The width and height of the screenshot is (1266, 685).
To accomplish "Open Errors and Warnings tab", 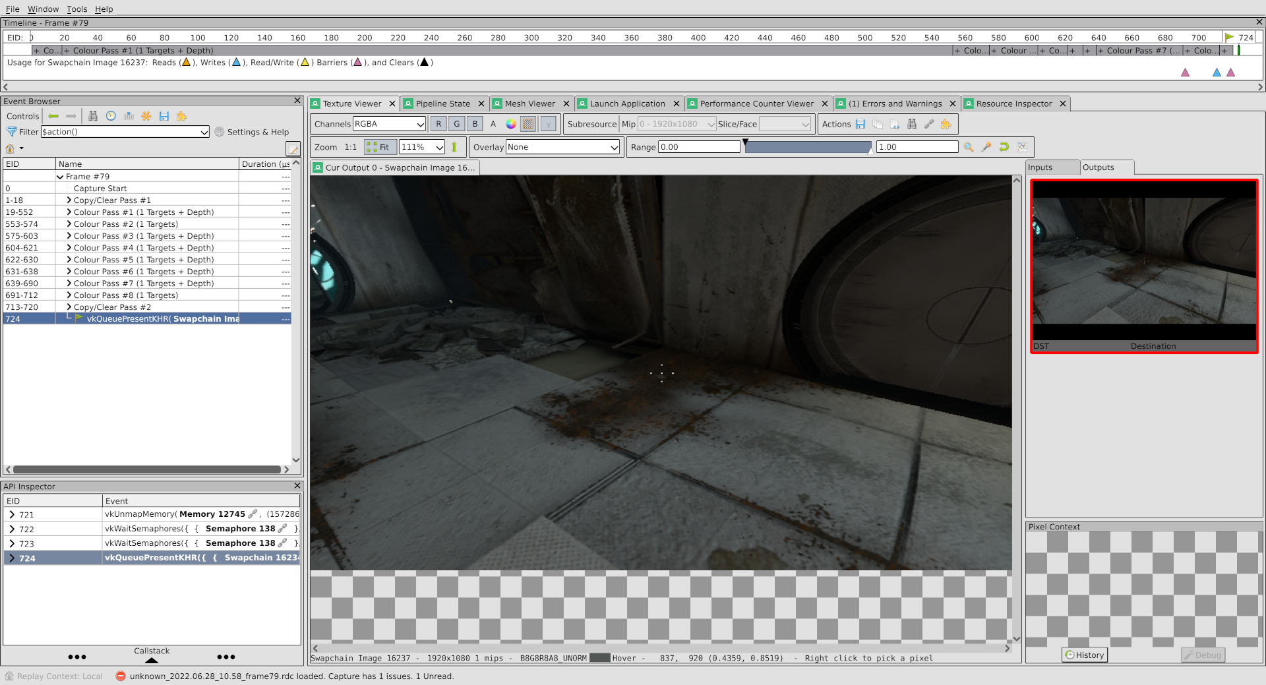I will [895, 104].
